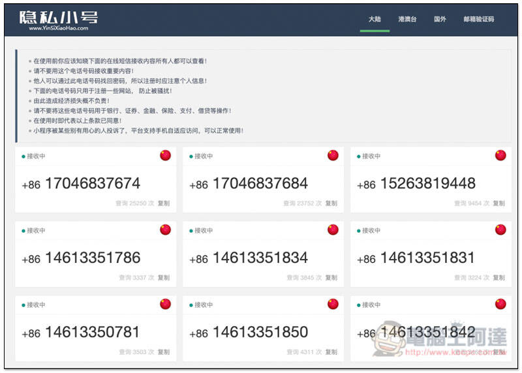Click notice line 请不要用这个电话号码接收重要内容

click(x=84, y=71)
